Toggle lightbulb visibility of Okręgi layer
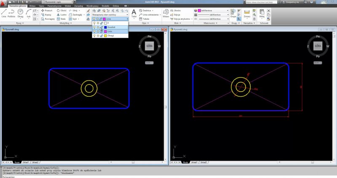Image resolution: width=337 pixels, height=178 pixels. coord(94,36)
